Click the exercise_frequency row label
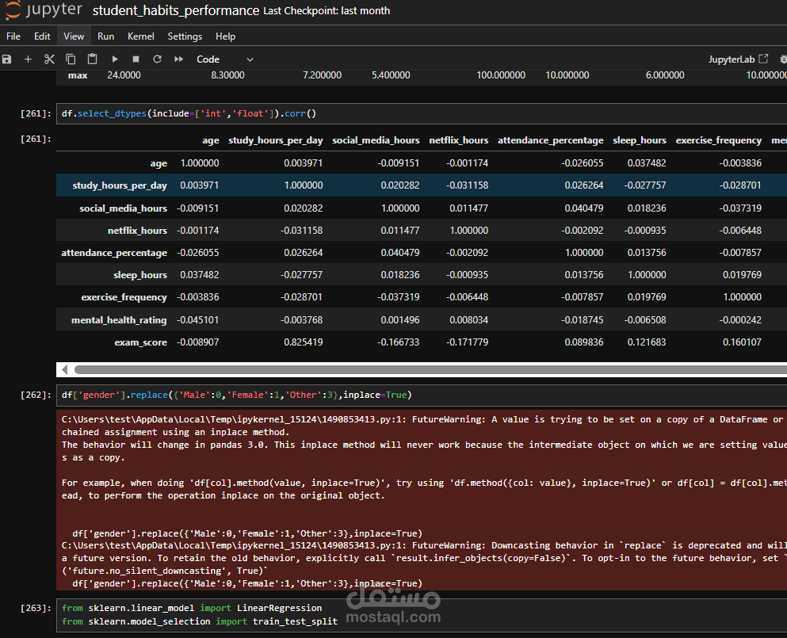Screen dimensions: 787x638 click(x=124, y=296)
